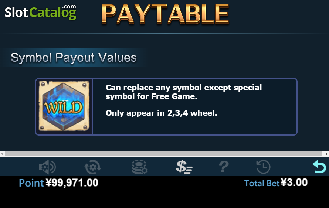Click the scrollbar right arrow

pyautogui.click(x=327, y=154)
